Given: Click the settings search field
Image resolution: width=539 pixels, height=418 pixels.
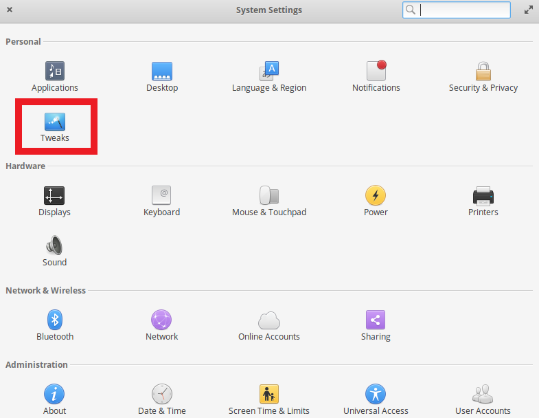Looking at the screenshot, I should point(457,10).
